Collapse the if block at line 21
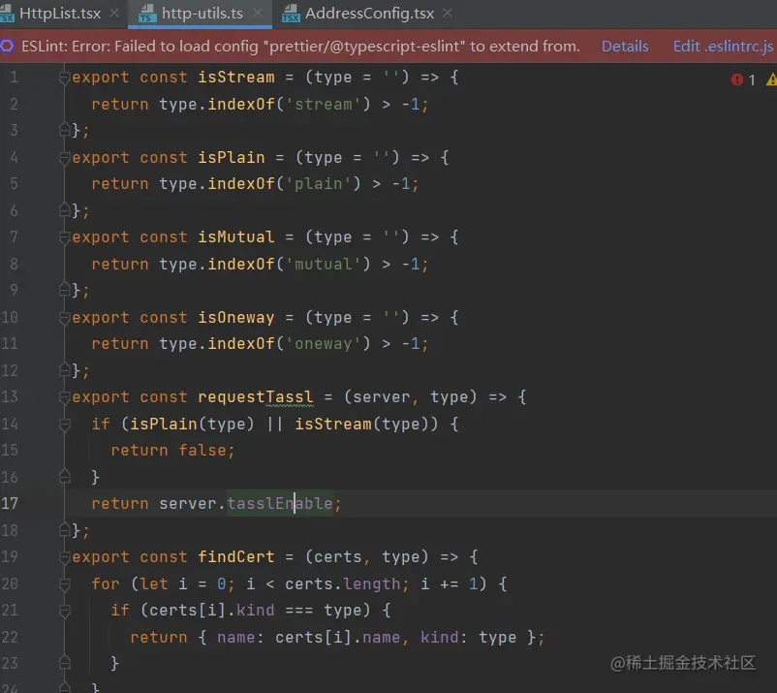The width and height of the screenshot is (777, 693). (64, 611)
